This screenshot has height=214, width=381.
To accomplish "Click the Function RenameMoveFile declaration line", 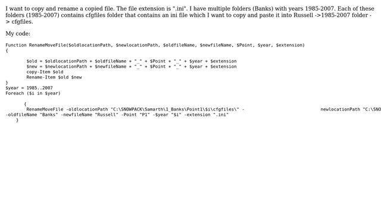I will point(155,45).
